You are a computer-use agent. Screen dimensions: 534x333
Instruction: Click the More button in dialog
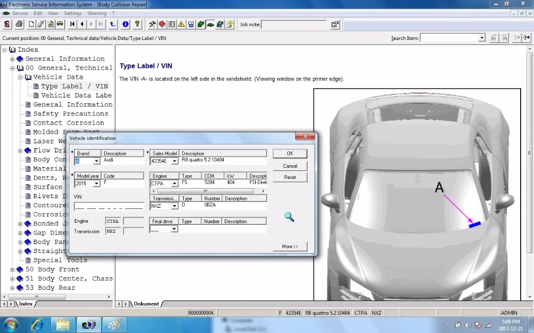pos(289,246)
